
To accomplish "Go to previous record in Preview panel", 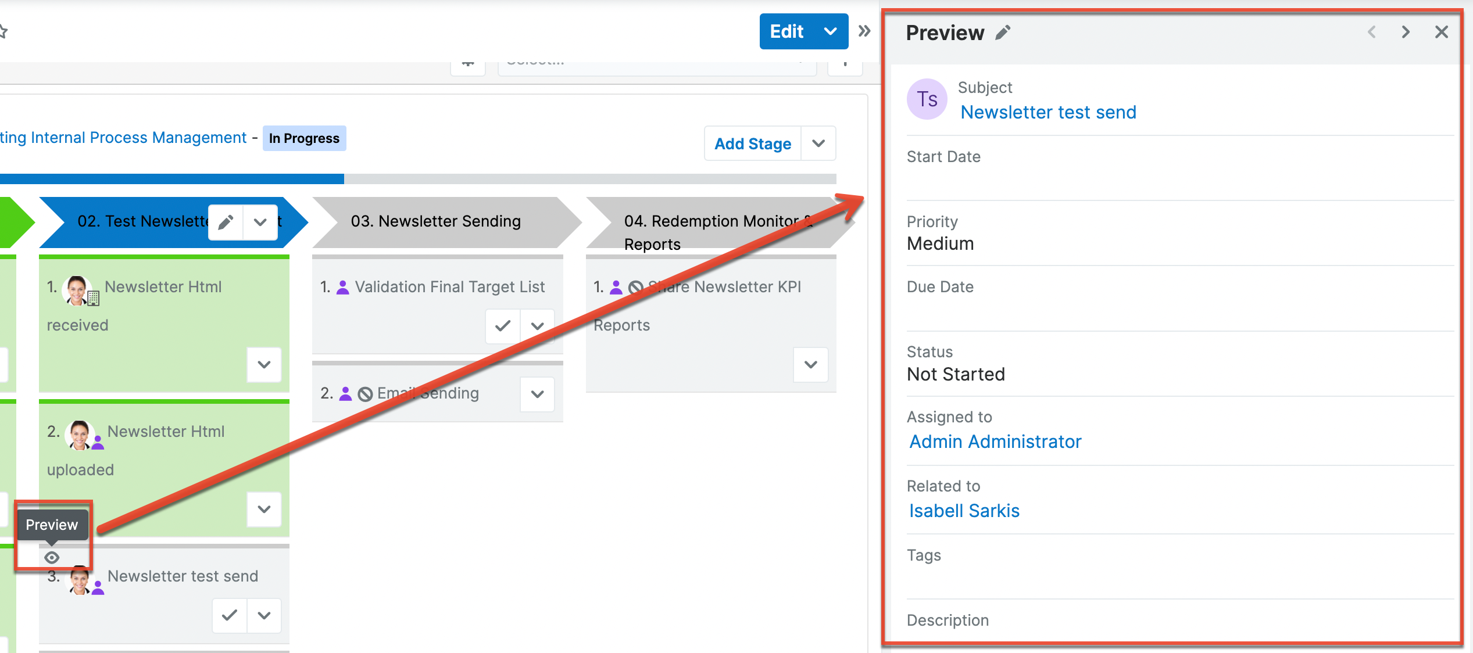I will [x=1372, y=32].
